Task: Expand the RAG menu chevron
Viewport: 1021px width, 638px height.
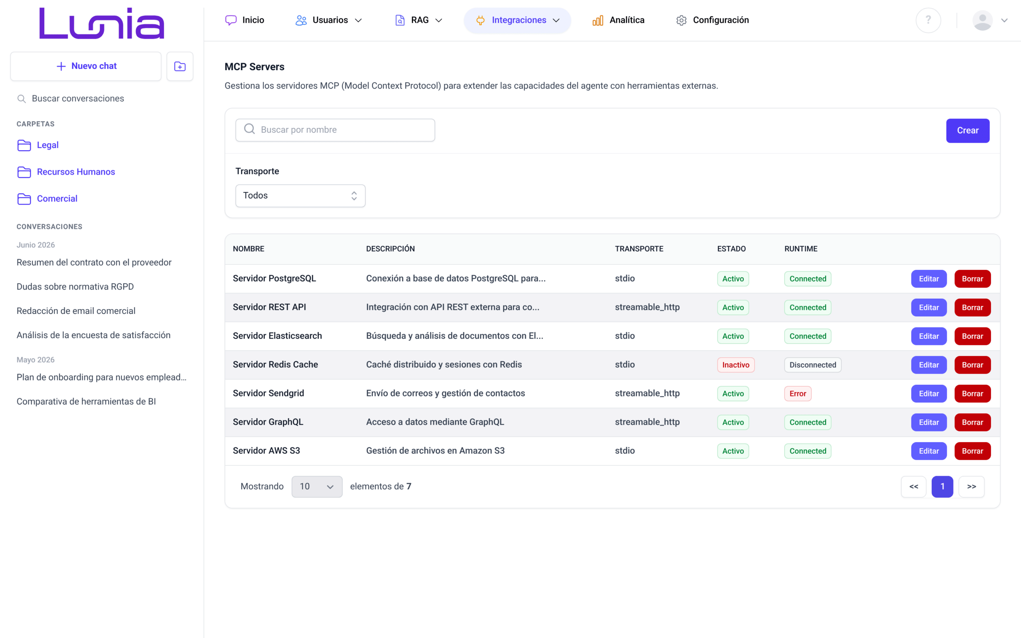Action: [x=439, y=20]
